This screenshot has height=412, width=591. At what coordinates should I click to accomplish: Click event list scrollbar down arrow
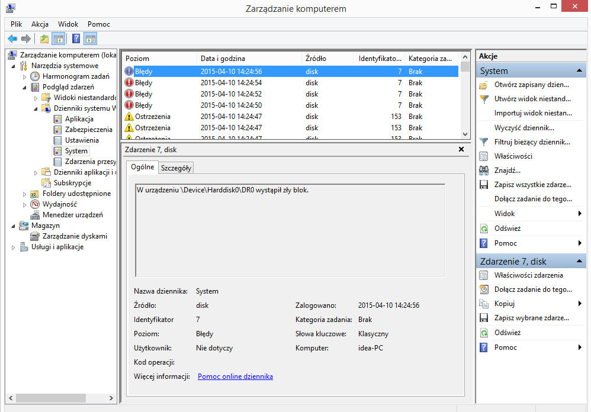pos(465,134)
